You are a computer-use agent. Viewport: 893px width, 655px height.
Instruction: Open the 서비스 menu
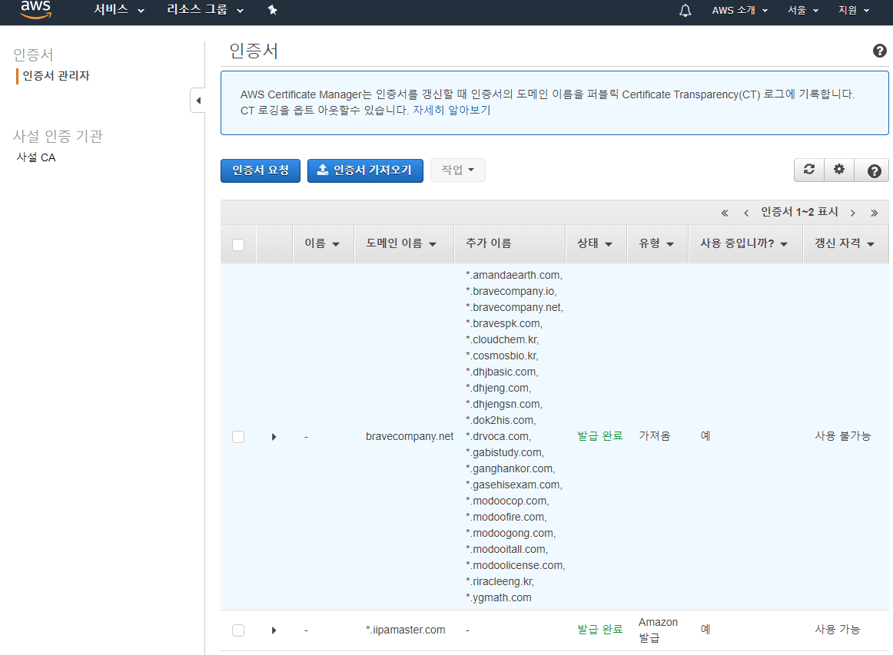click(x=119, y=10)
